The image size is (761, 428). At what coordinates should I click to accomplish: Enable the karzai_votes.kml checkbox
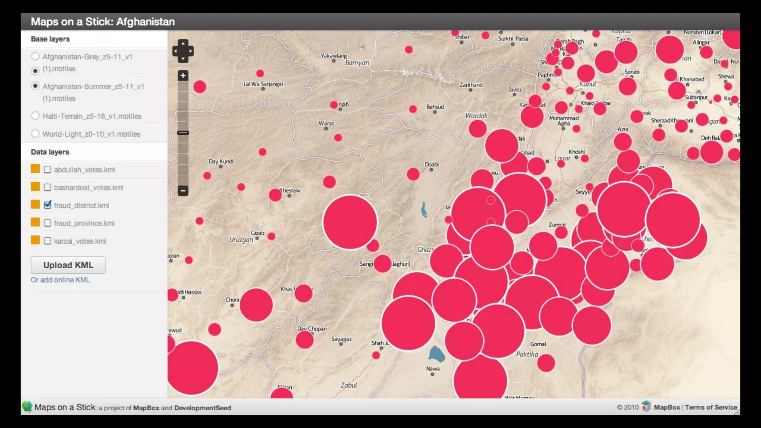coord(48,241)
